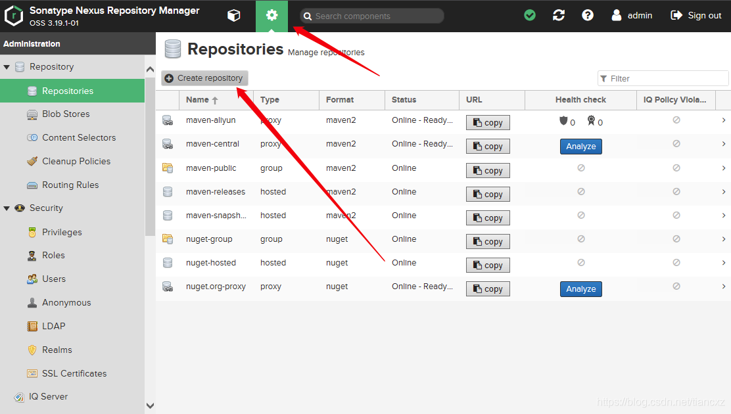Open the Administration gear icon

271,16
